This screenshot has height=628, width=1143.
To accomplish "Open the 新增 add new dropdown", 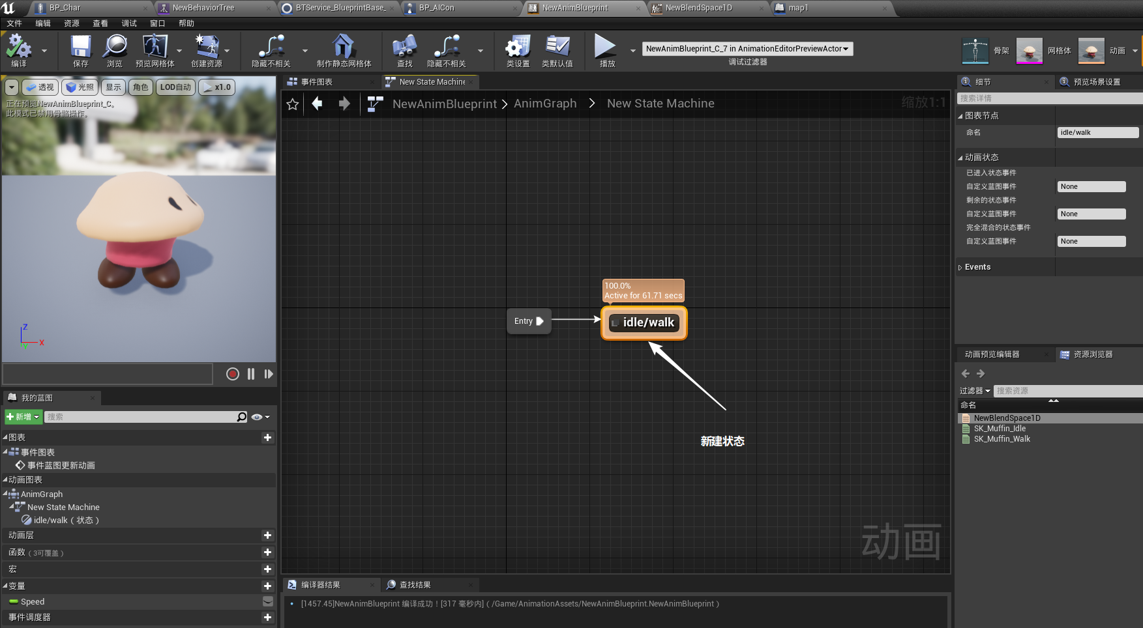I will pyautogui.click(x=23, y=417).
